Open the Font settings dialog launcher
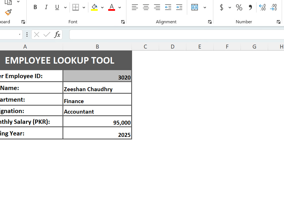Image resolution: width=284 pixels, height=213 pixels. [123, 22]
